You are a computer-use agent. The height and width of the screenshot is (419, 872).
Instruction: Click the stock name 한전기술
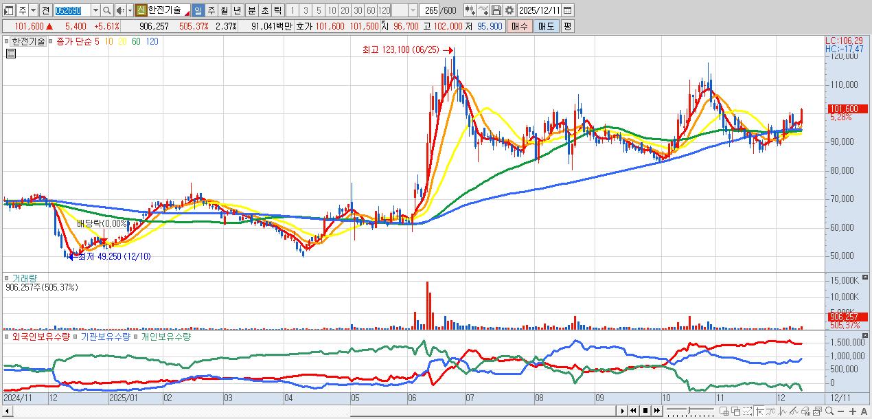[x=165, y=10]
